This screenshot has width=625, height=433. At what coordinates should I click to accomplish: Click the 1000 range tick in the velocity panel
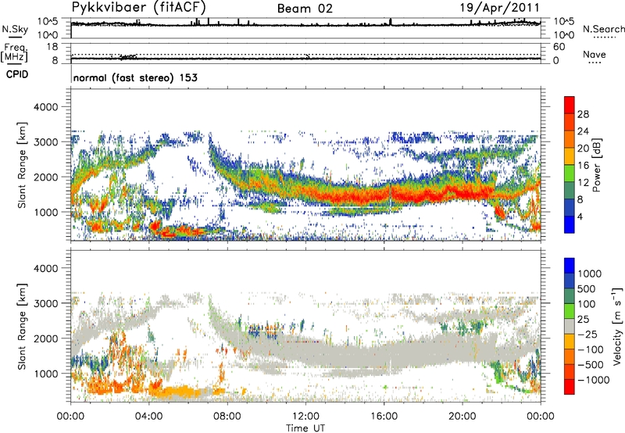tap(45, 374)
